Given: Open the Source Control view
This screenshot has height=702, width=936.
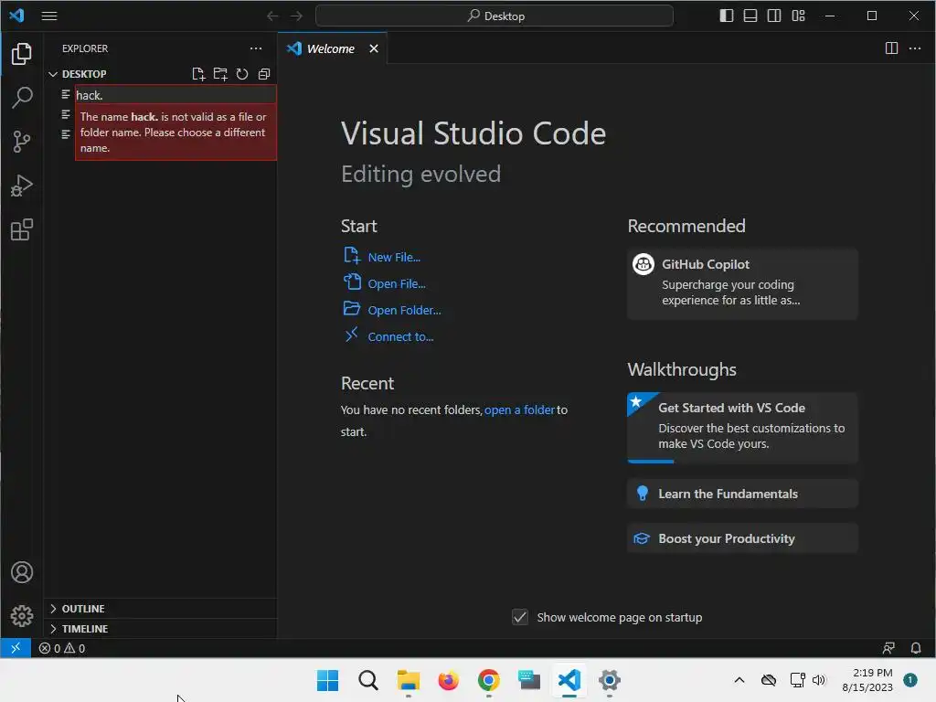Looking at the screenshot, I should point(22,142).
